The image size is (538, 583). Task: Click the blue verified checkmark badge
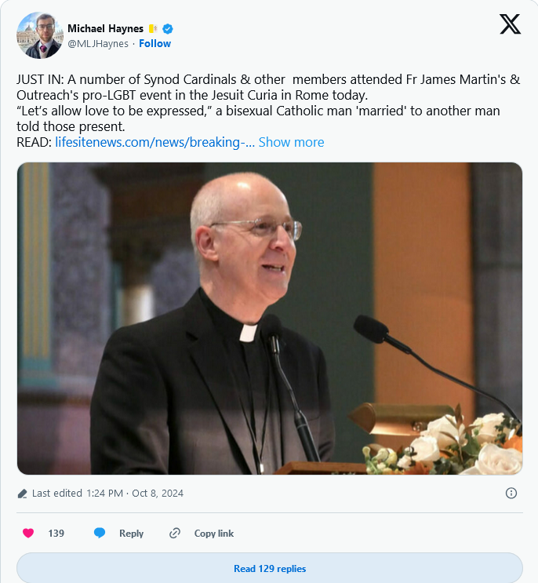point(168,28)
